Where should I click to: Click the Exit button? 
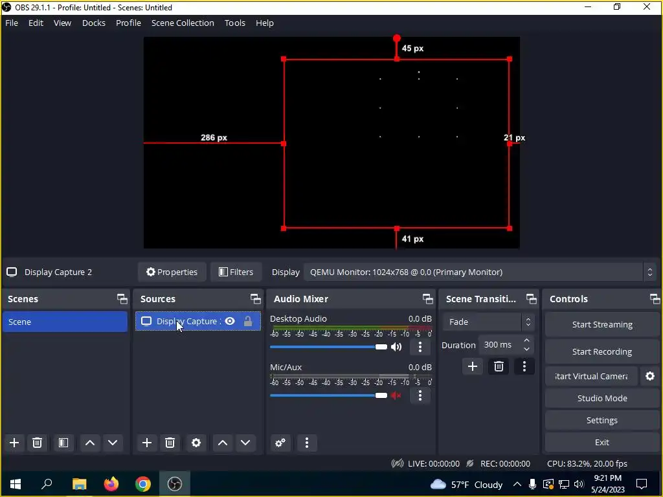tap(602, 442)
